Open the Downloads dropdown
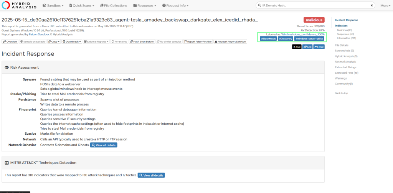 [73, 41]
